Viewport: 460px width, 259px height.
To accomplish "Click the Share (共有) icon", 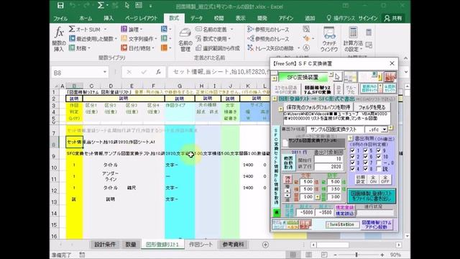I will click(393, 18).
